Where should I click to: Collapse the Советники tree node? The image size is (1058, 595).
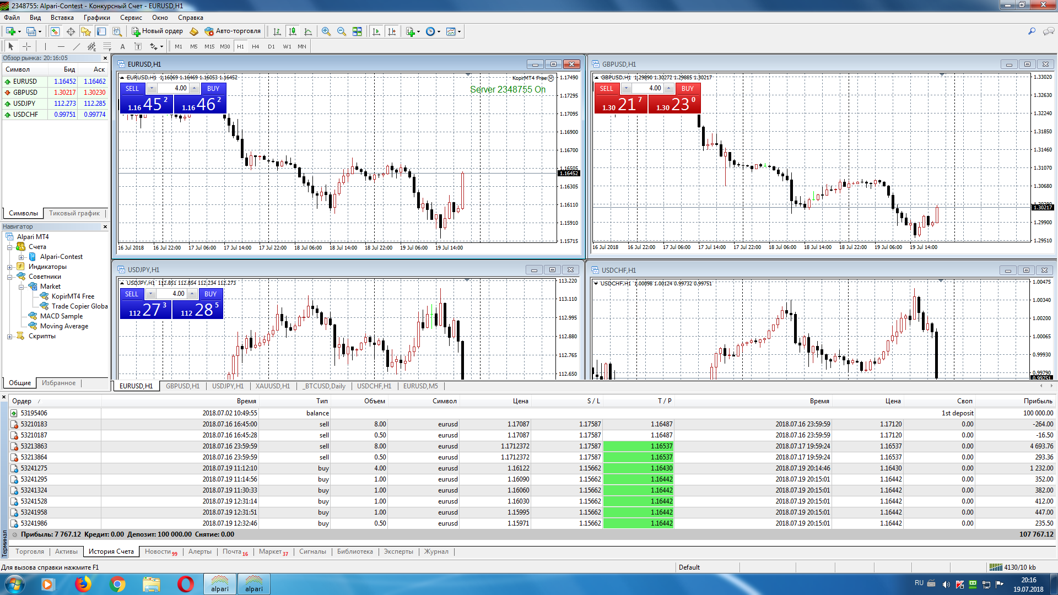pyautogui.click(x=9, y=277)
